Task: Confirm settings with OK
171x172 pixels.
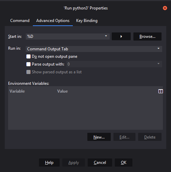Action: 124,163
